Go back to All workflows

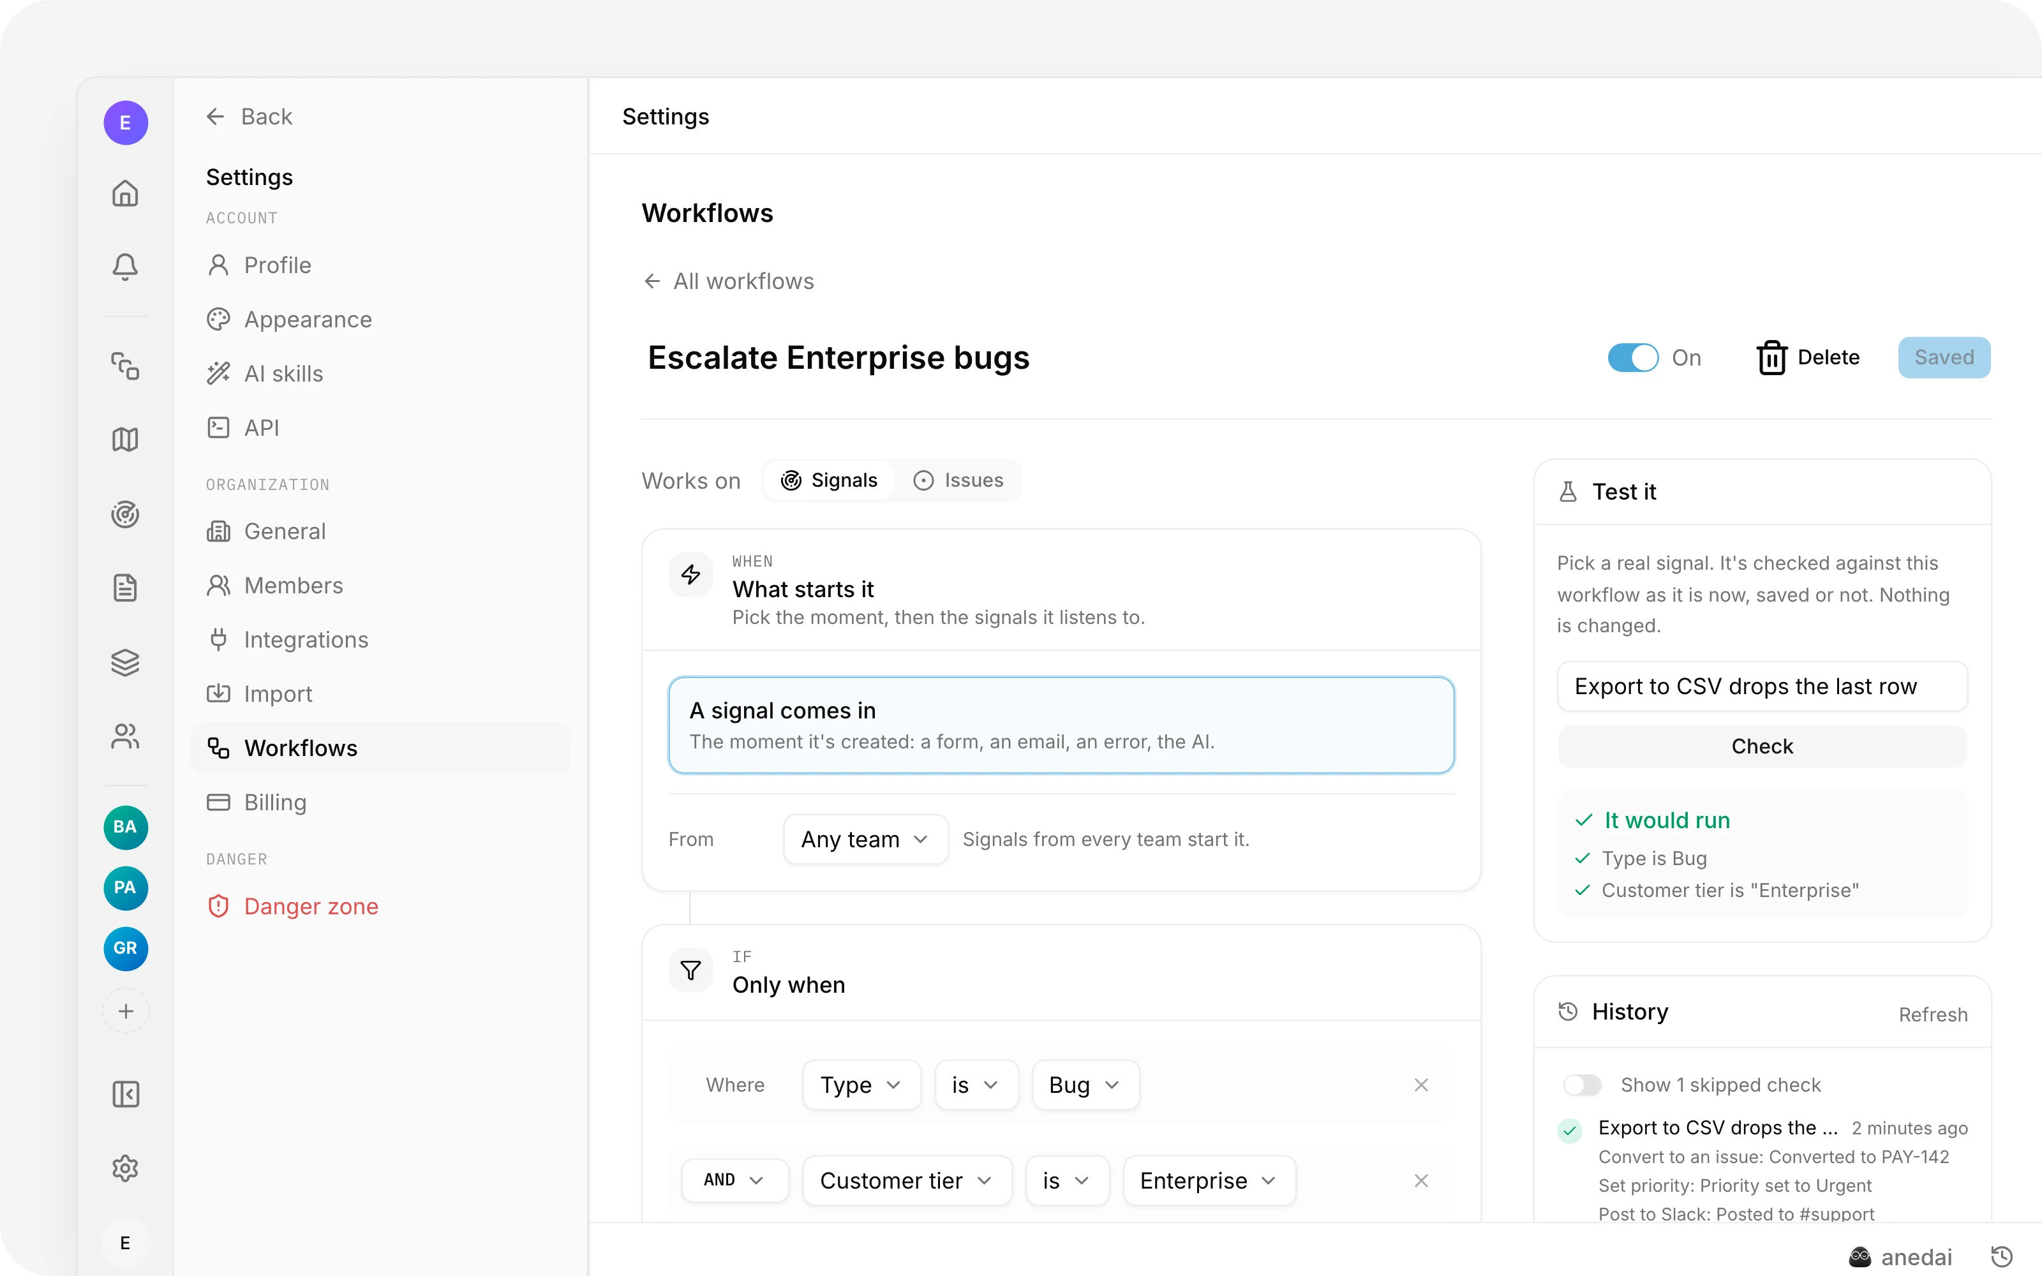pos(729,281)
